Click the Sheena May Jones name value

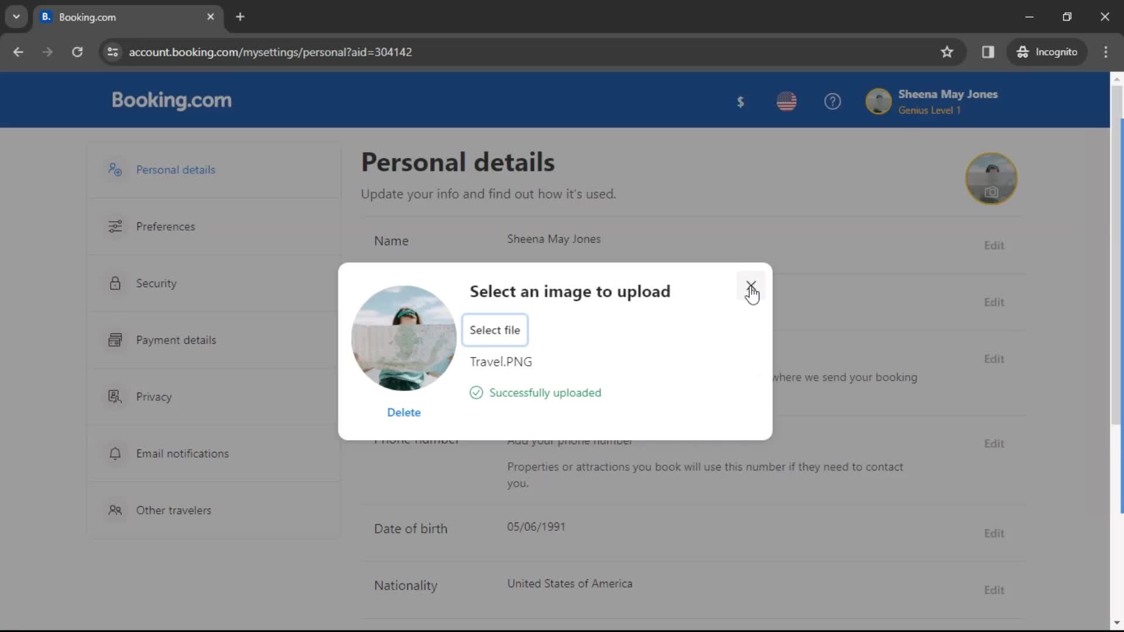tap(554, 239)
